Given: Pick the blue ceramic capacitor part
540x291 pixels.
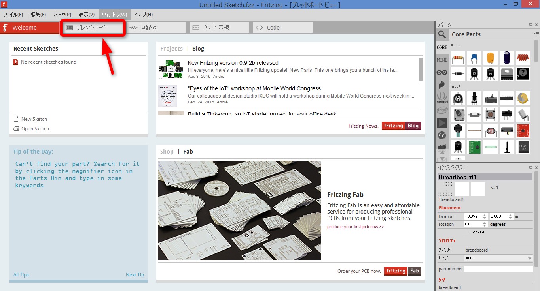Looking at the screenshot, I should click(474, 58).
